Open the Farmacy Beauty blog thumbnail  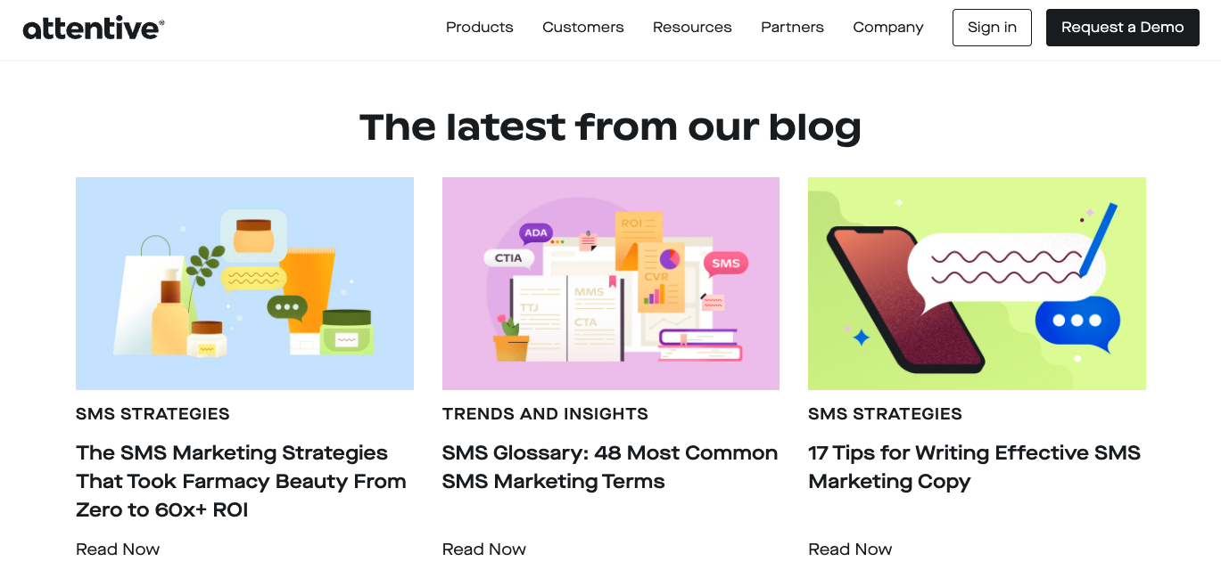click(x=244, y=283)
